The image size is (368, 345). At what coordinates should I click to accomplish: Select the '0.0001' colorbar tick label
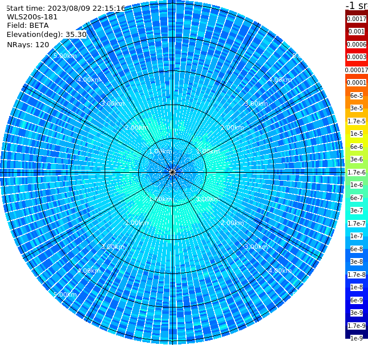tap(357, 82)
